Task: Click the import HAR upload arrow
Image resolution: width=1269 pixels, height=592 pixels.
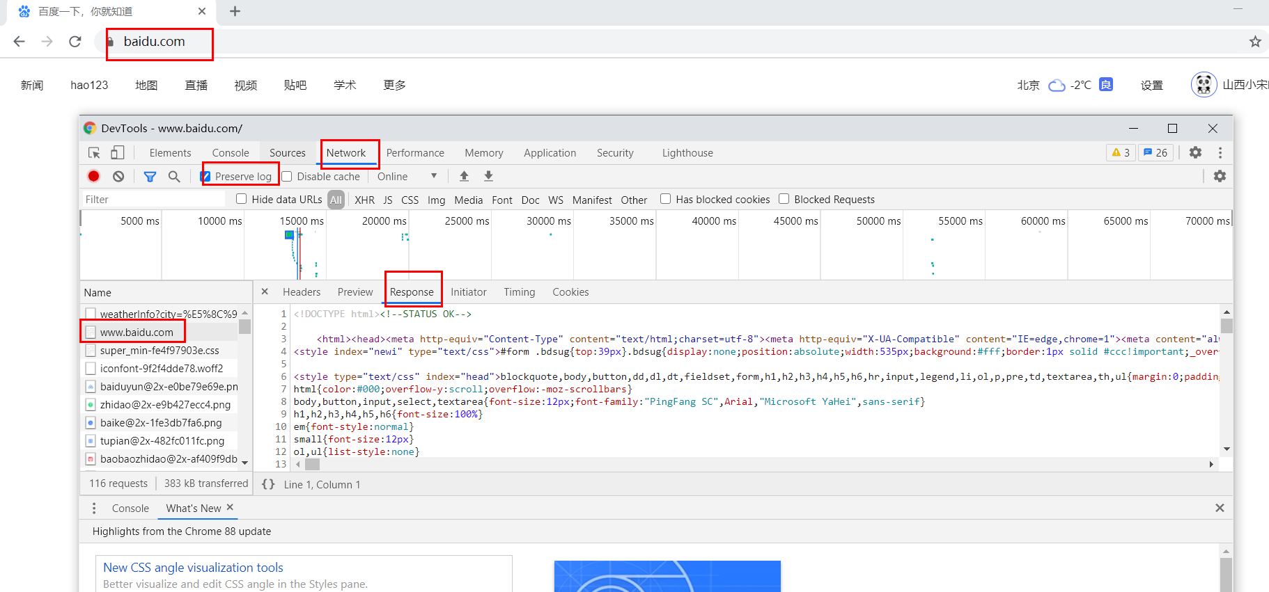Action: point(464,176)
